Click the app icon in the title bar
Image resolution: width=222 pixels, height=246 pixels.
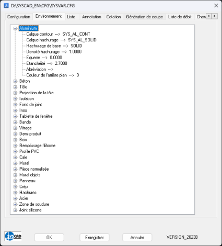6,6
